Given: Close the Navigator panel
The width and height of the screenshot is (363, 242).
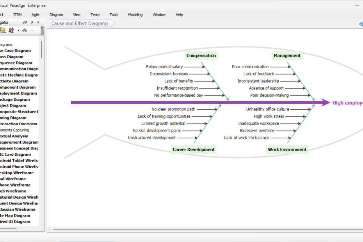Looking at the screenshot, I should coord(38,22).
